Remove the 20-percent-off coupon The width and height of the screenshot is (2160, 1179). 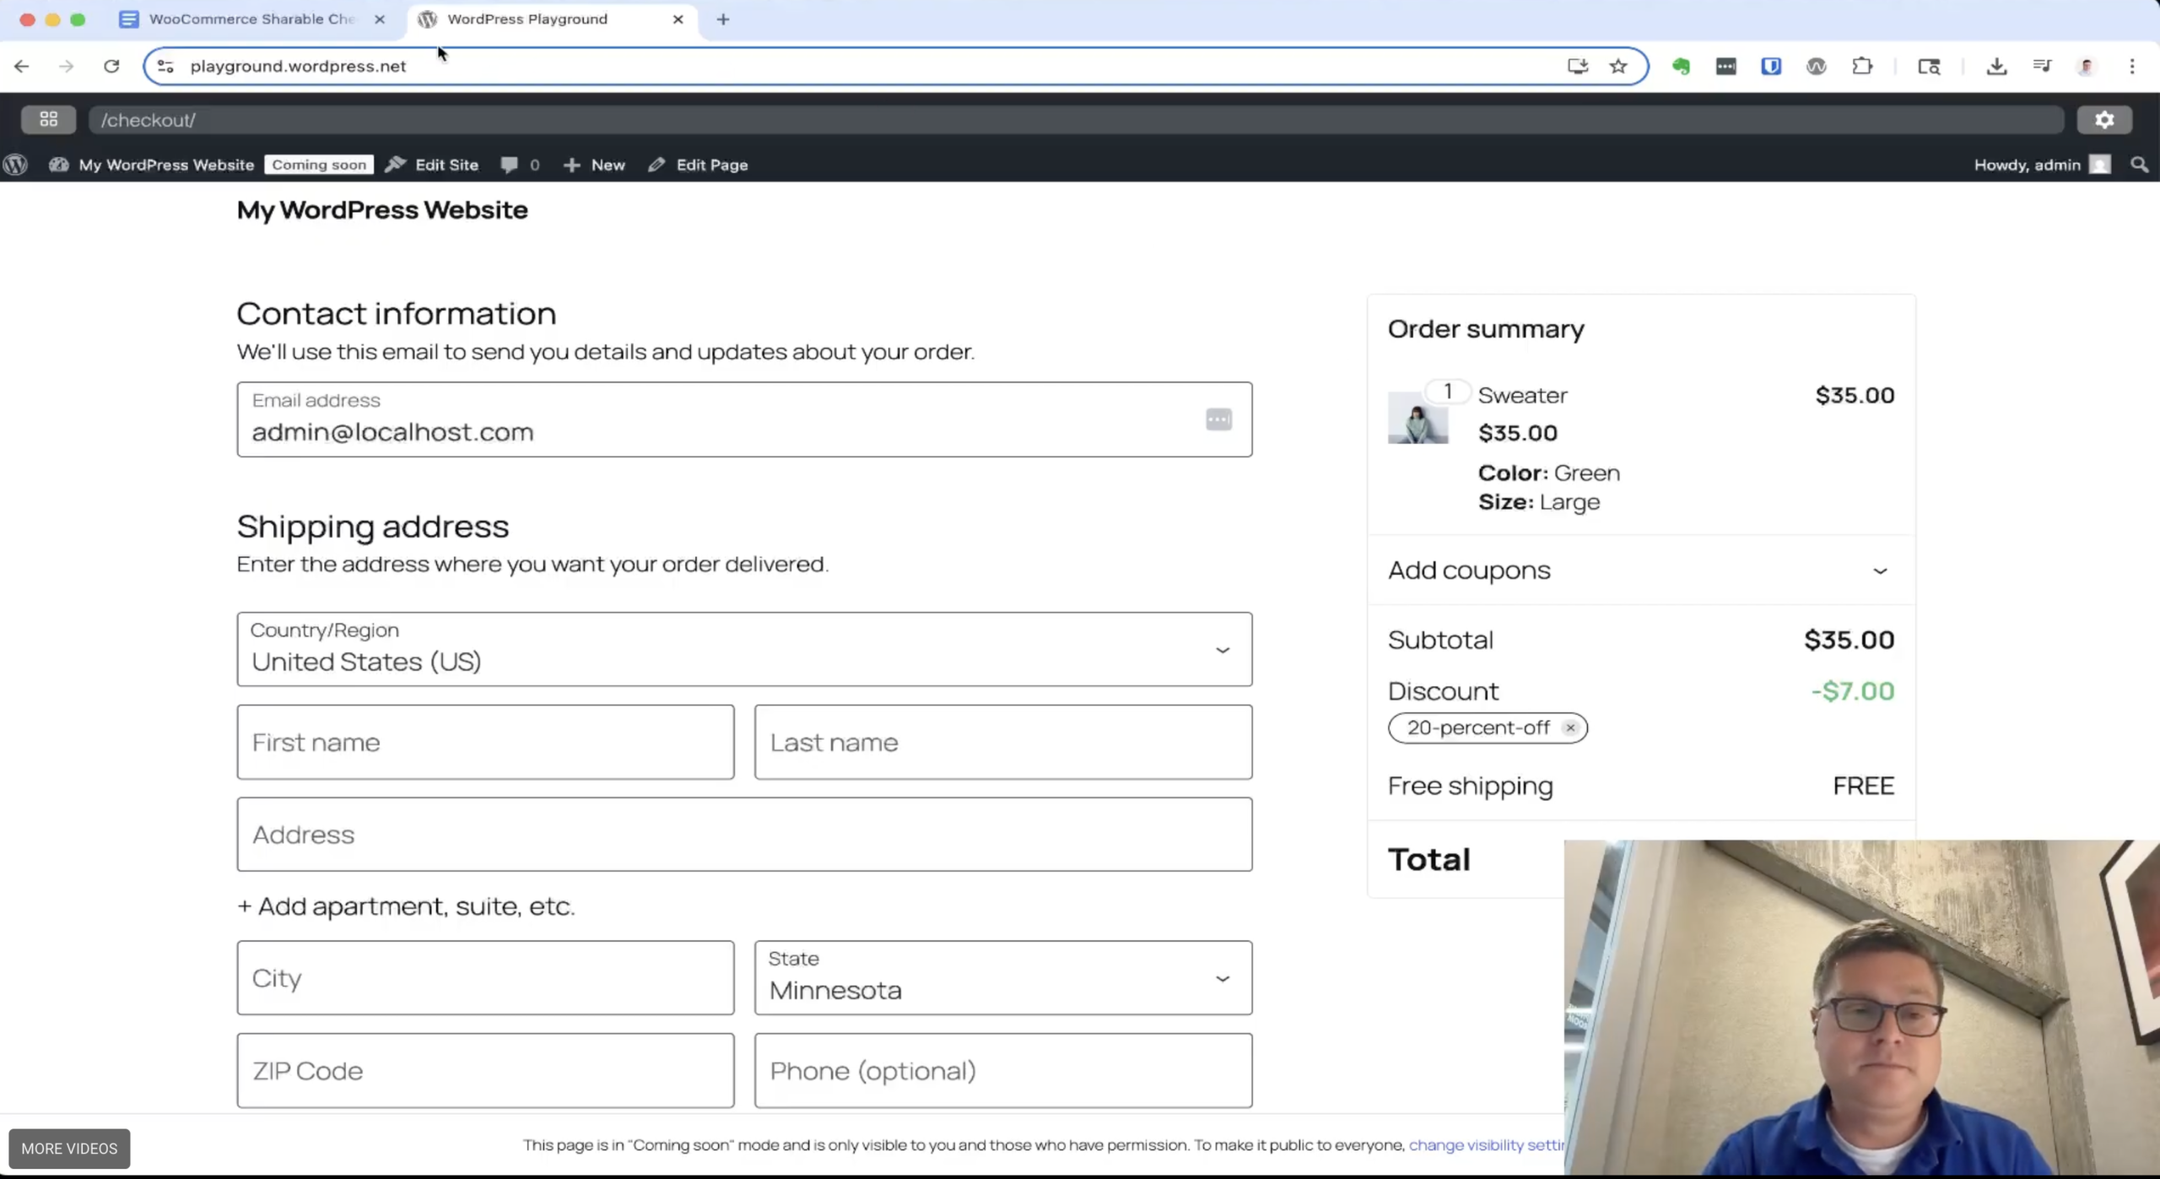pyautogui.click(x=1569, y=727)
